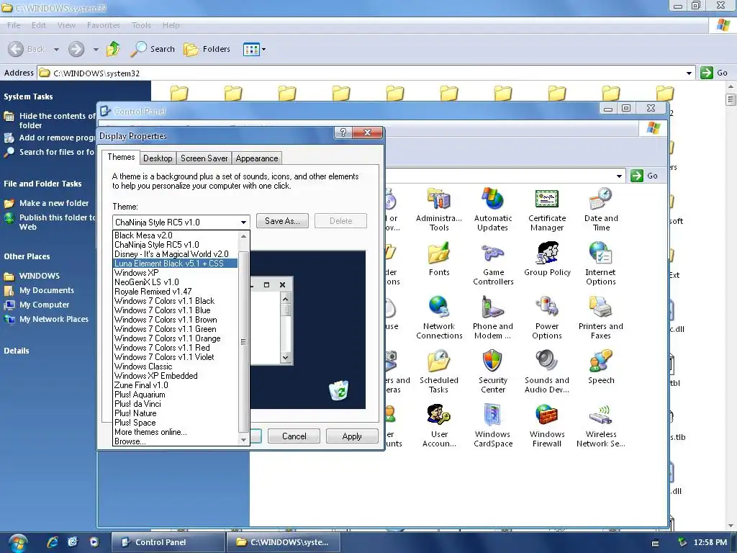Expand the system32 address bar dropdown
Image resolution: width=737 pixels, height=553 pixels.
coord(689,73)
